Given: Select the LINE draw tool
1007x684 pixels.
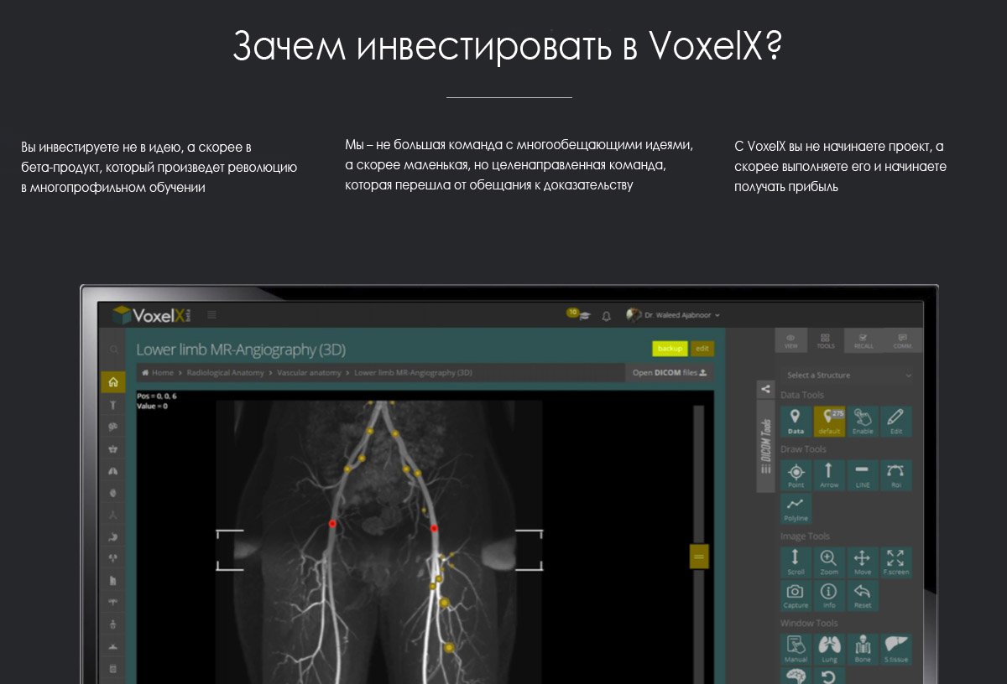Looking at the screenshot, I should [863, 475].
